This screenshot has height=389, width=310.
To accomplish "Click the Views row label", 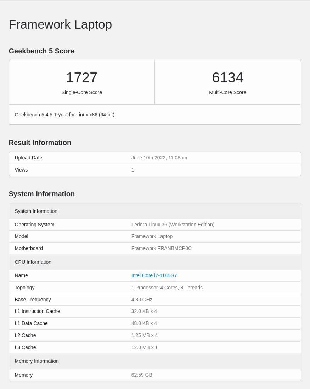I will (21, 170).
